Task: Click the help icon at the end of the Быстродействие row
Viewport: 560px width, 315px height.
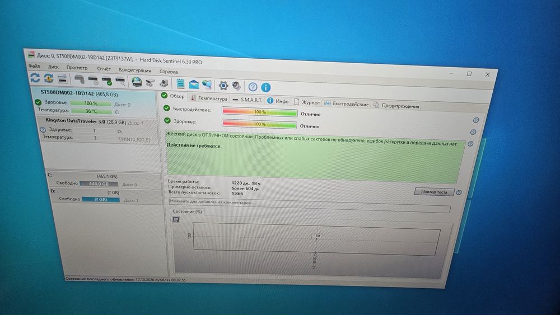Action: click(475, 120)
